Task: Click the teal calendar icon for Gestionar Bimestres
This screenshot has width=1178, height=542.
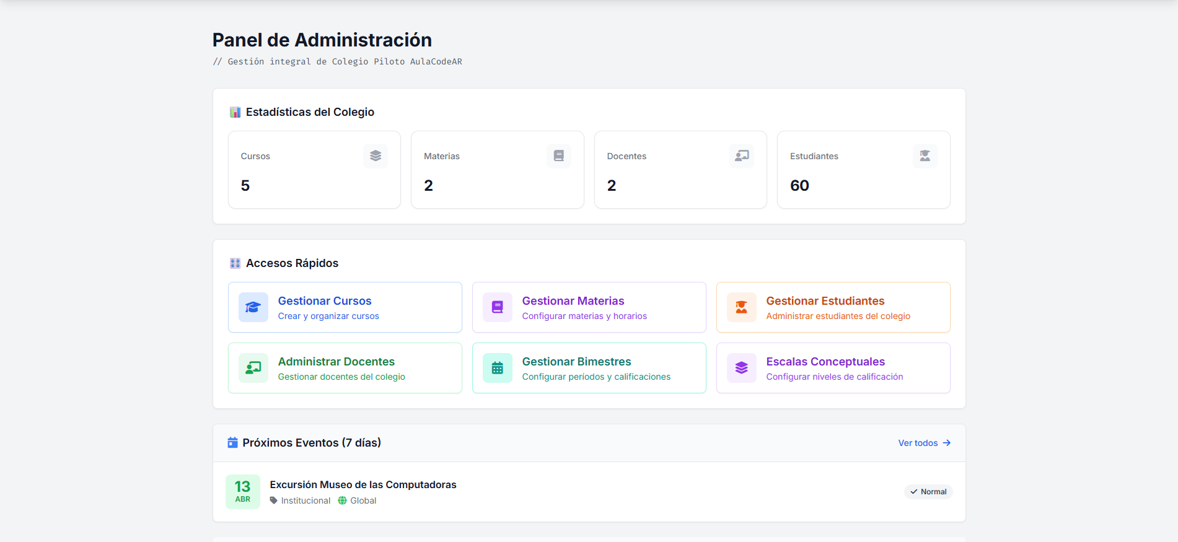Action: (x=498, y=368)
